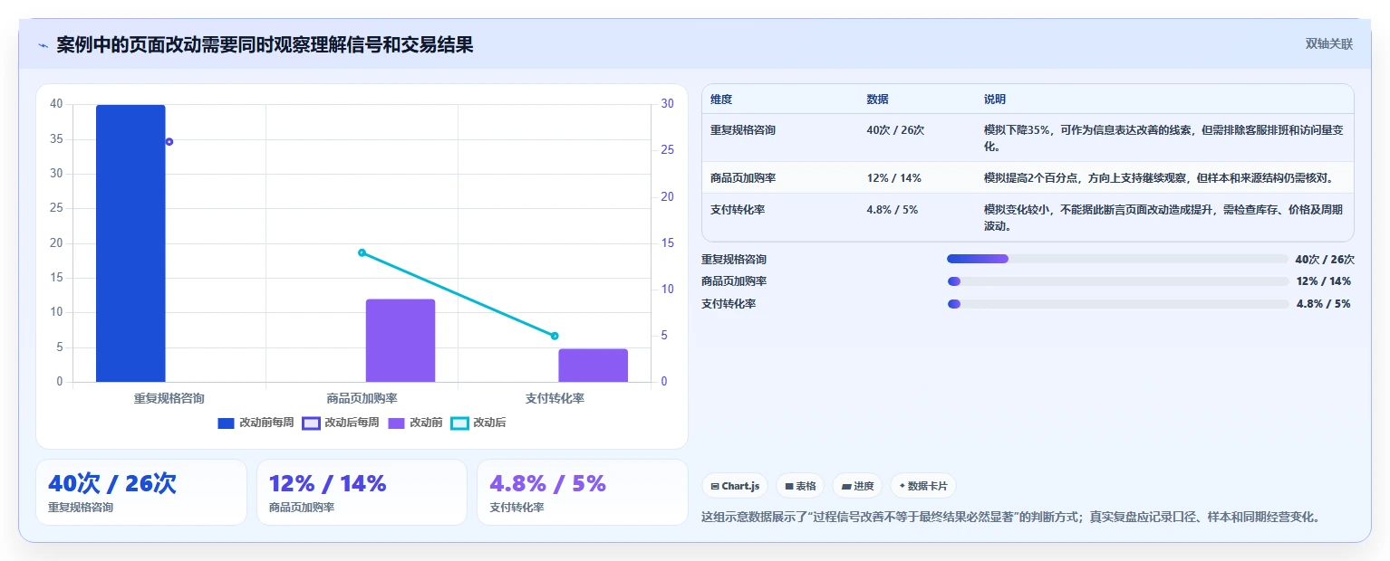Click the 重复规格咨询 label beside progress bar
The height and width of the screenshot is (561, 1390).
[734, 259]
